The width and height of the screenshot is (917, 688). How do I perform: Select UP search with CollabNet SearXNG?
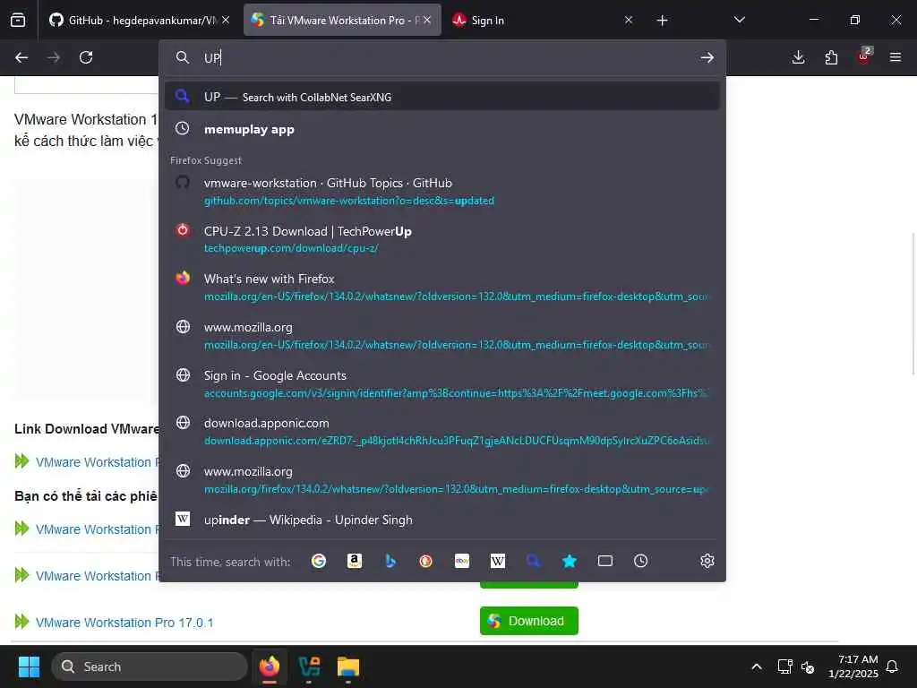pyautogui.click(x=442, y=97)
